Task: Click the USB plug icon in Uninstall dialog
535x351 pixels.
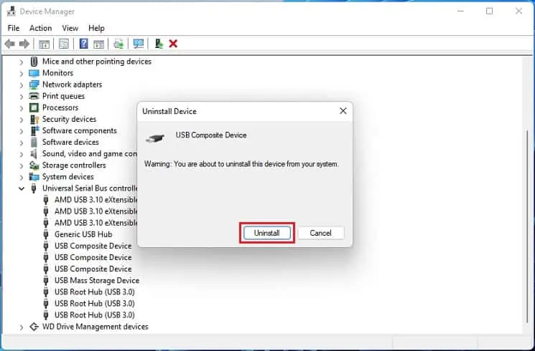Action: (x=155, y=138)
